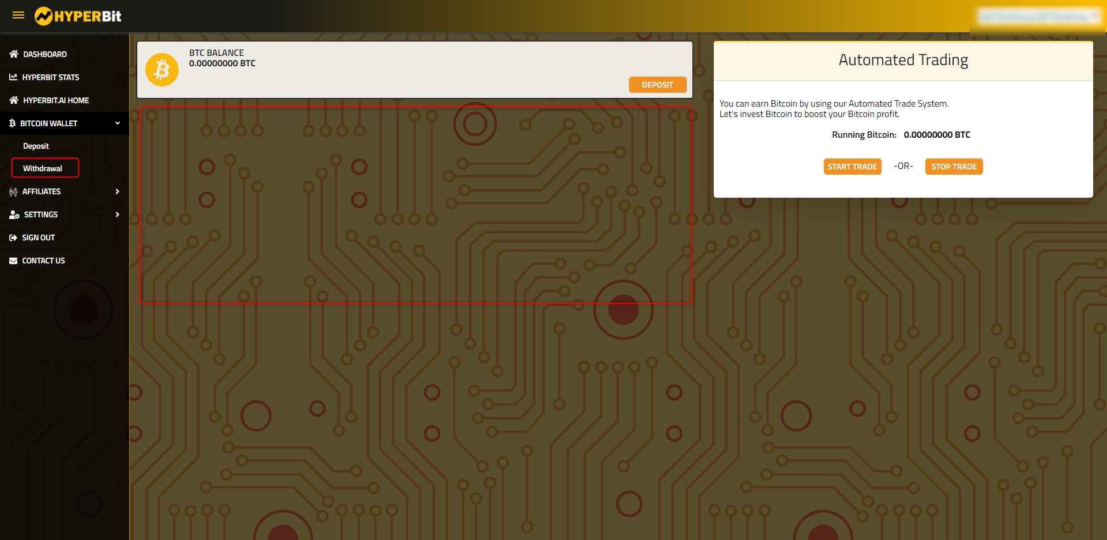The width and height of the screenshot is (1107, 540).
Task: Expand the Settings submenu arrow
Action: pyautogui.click(x=118, y=214)
